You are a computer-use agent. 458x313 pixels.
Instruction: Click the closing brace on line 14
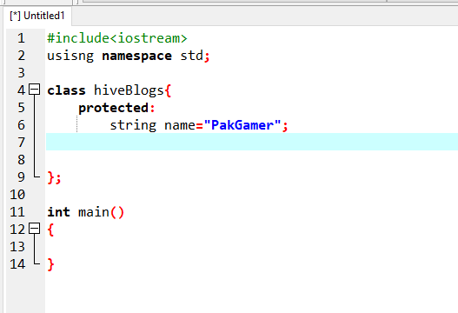tap(50, 265)
